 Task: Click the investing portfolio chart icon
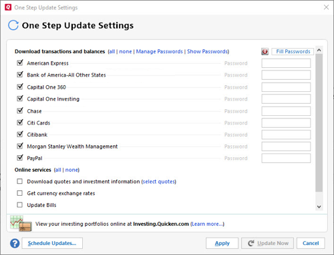[21, 224]
